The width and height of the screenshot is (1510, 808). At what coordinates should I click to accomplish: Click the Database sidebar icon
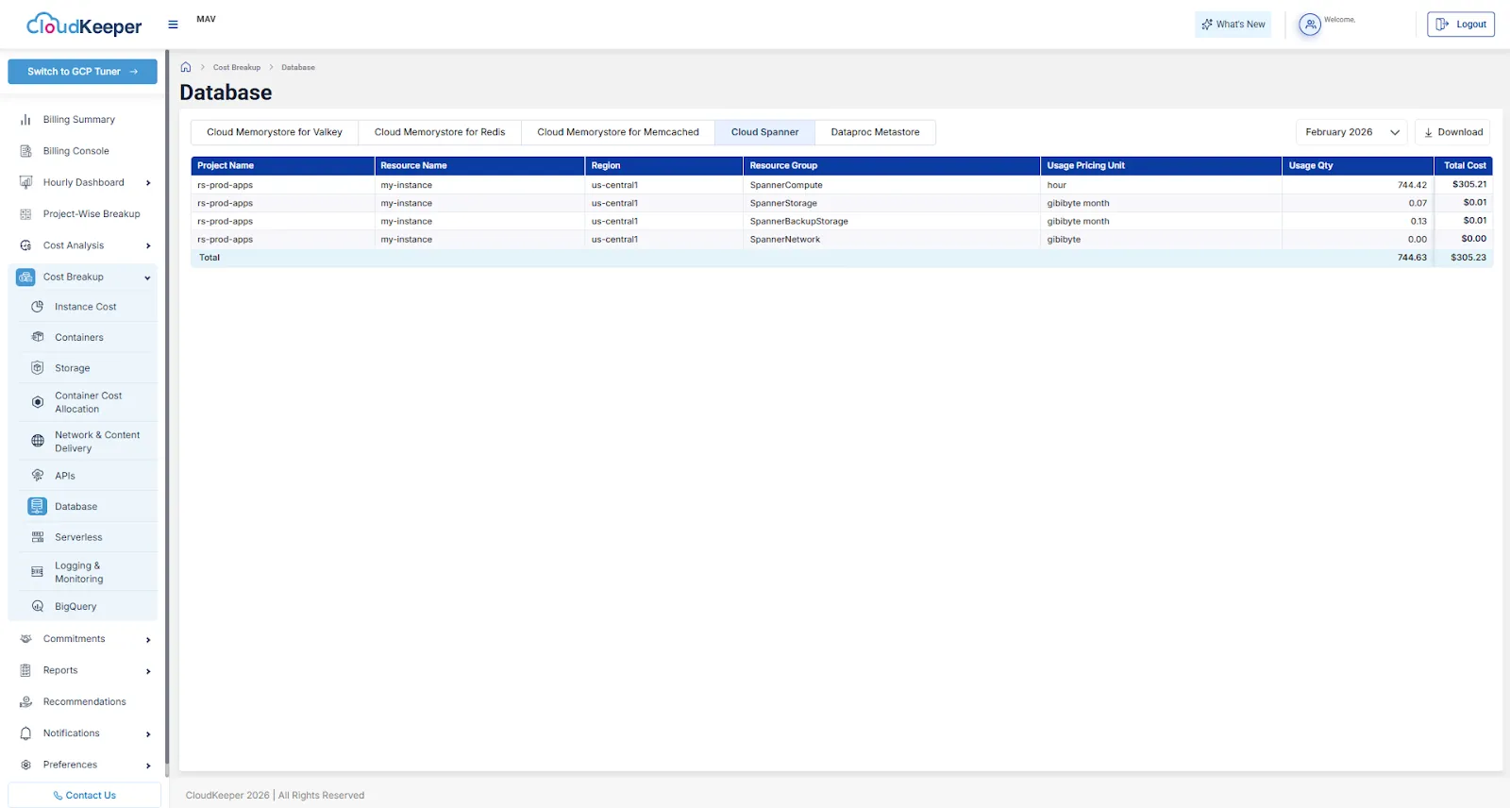37,507
